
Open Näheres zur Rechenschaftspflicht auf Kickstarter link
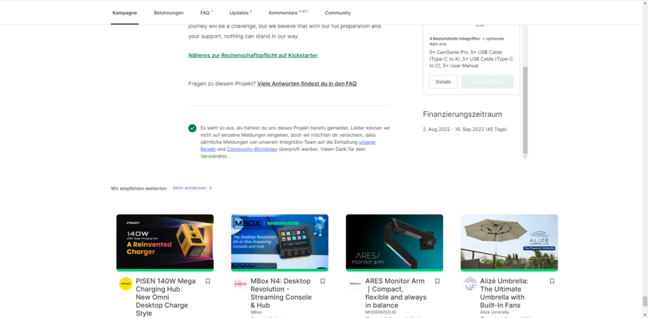tap(253, 55)
